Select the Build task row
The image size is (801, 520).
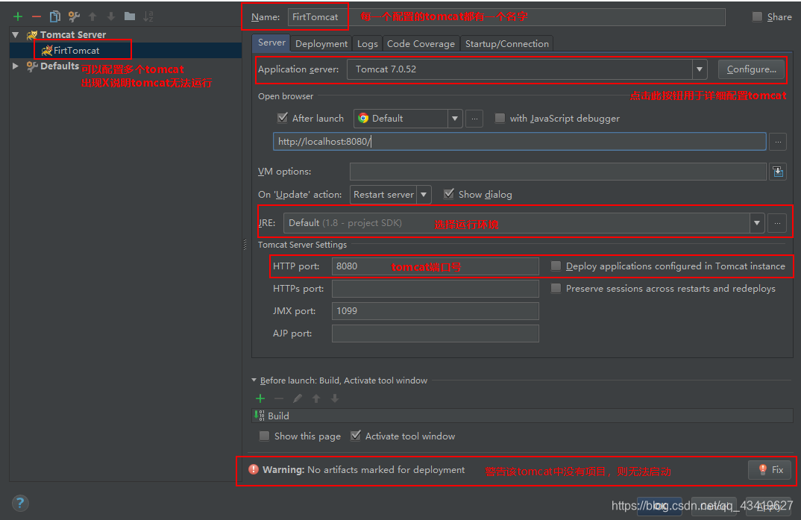pos(522,416)
